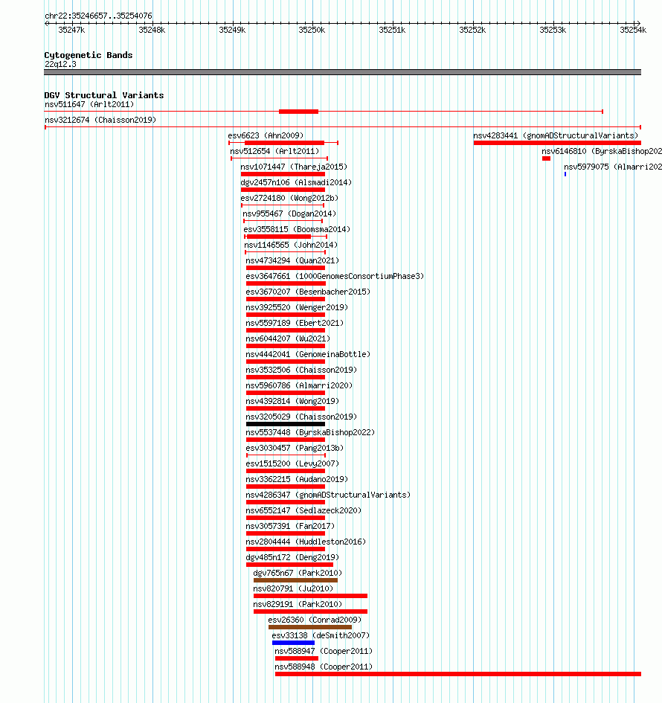Click the red bar under nsv588947
The height and width of the screenshot is (703, 662).
point(297,658)
